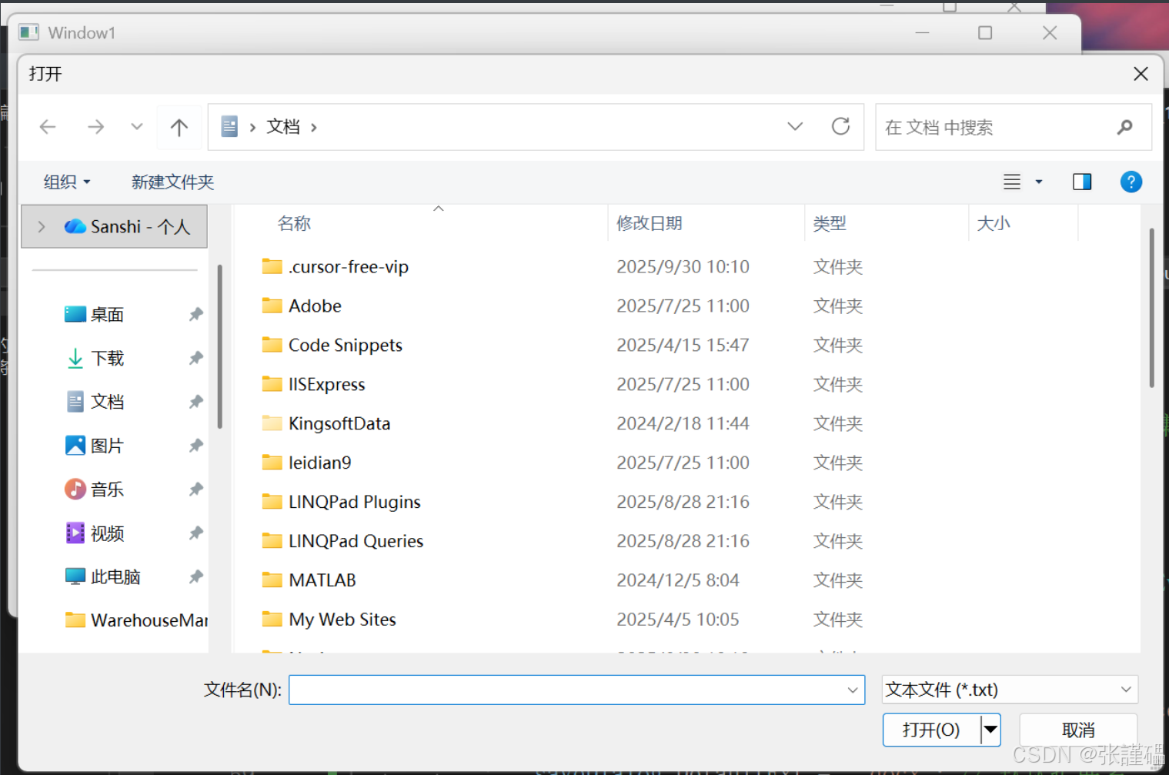The height and width of the screenshot is (775, 1169).
Task: Toggle the preview pane
Action: point(1082,182)
